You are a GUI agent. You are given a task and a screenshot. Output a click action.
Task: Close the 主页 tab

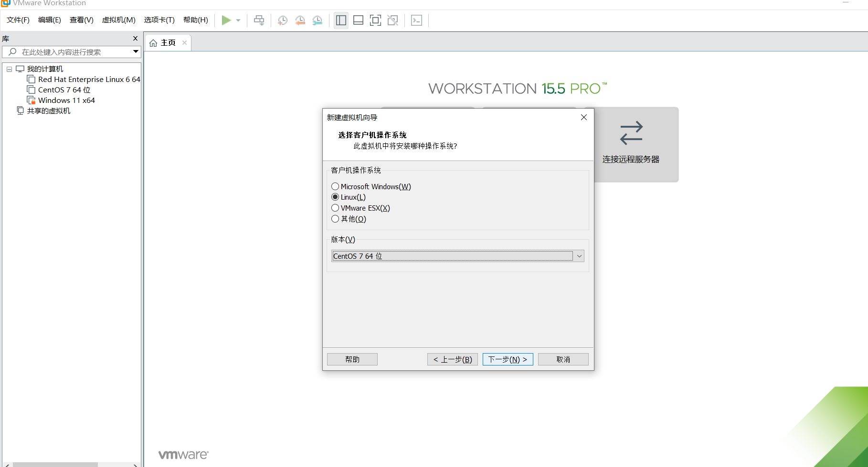click(x=184, y=43)
